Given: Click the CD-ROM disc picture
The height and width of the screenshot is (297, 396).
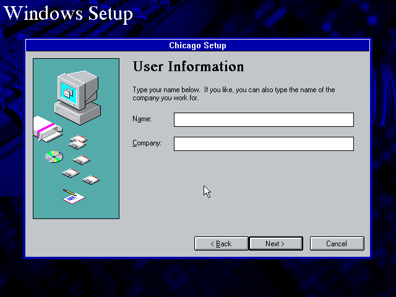Looking at the screenshot, I should coord(54,157).
